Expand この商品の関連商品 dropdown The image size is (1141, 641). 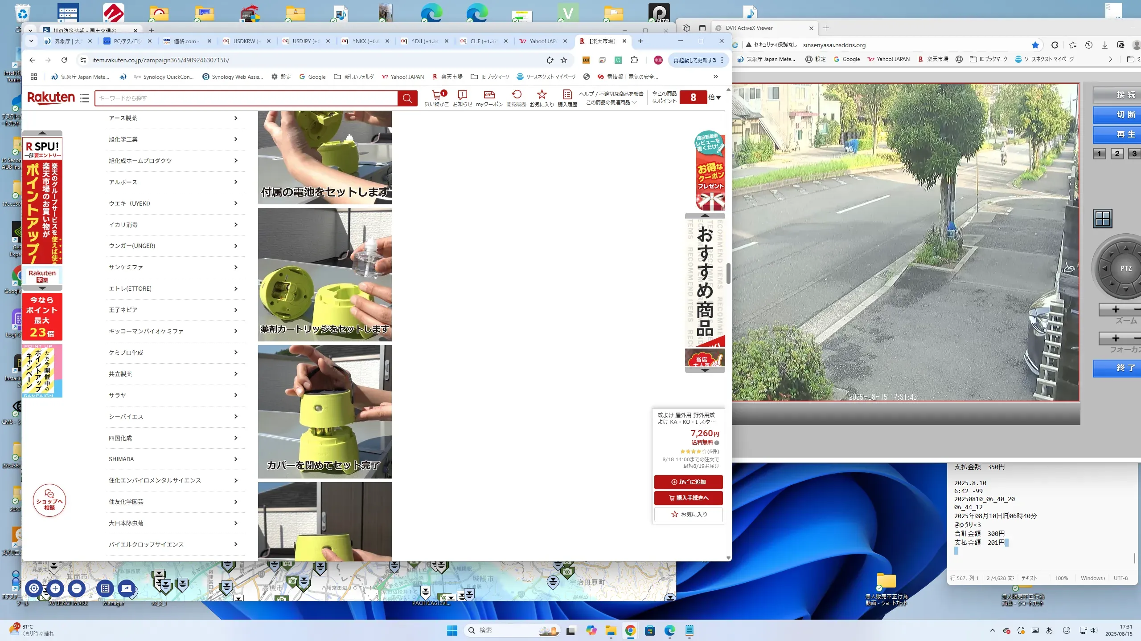[611, 102]
